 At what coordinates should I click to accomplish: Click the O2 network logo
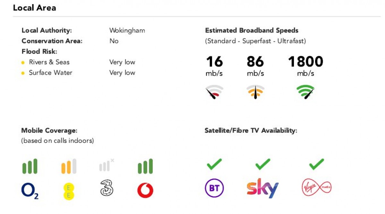coord(30,191)
